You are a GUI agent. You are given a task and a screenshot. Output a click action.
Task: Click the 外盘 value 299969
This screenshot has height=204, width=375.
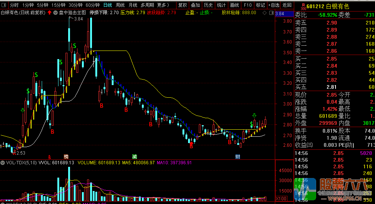328,123
